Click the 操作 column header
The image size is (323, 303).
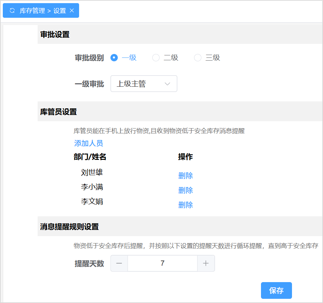tap(185, 157)
